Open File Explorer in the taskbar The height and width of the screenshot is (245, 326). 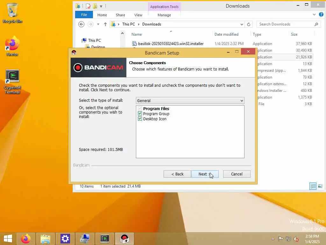45,239
